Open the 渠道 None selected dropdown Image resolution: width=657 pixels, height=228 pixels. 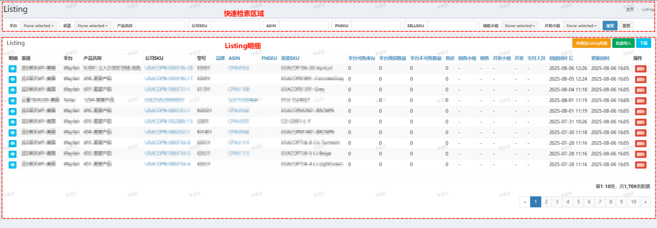[x=92, y=26]
